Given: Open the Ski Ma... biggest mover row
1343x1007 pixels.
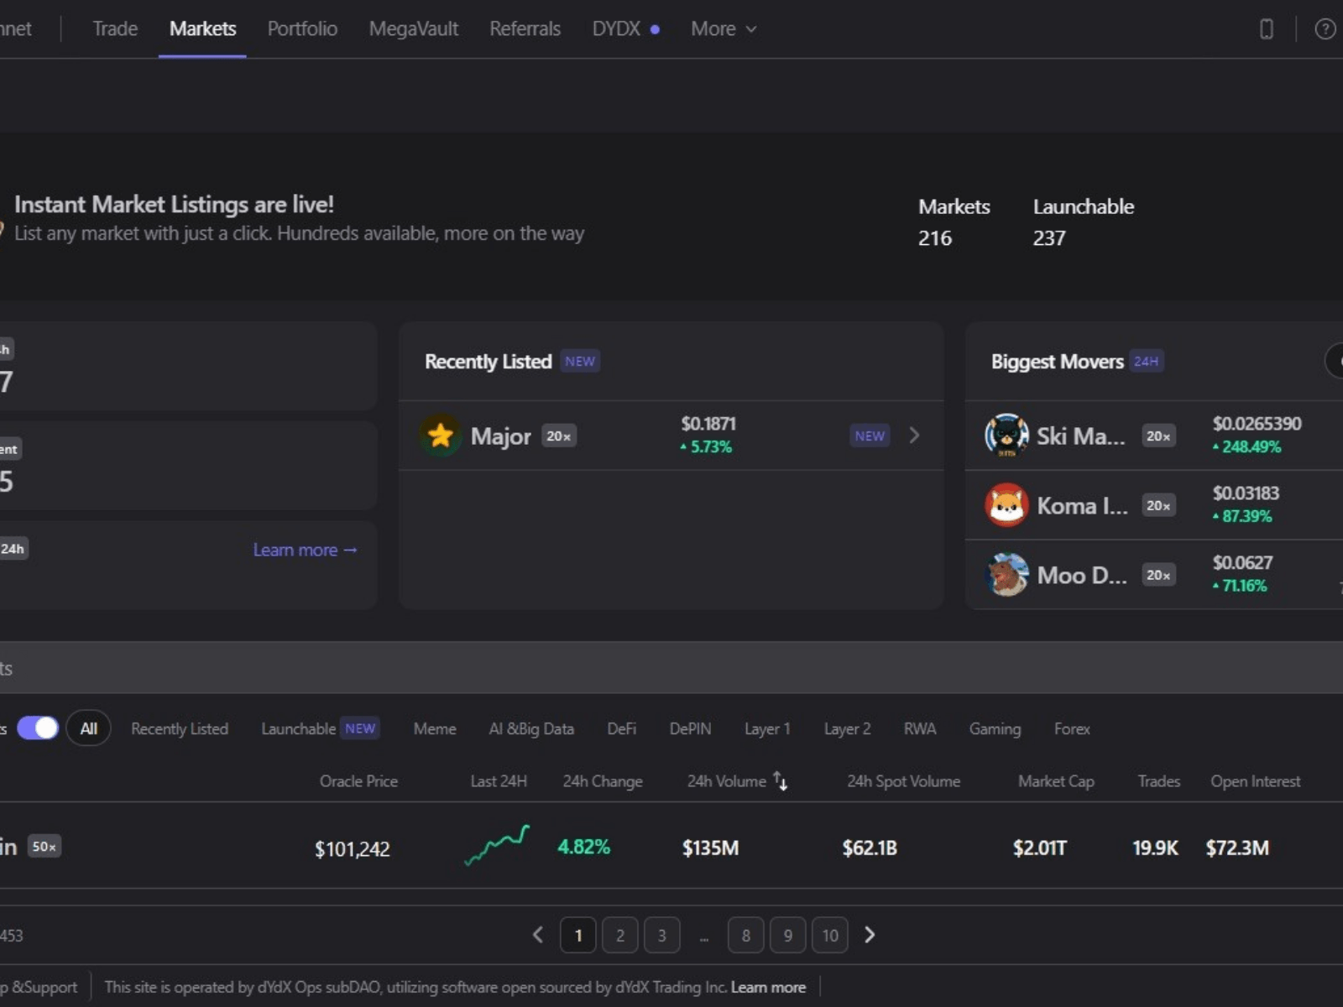Looking at the screenshot, I should [1154, 436].
